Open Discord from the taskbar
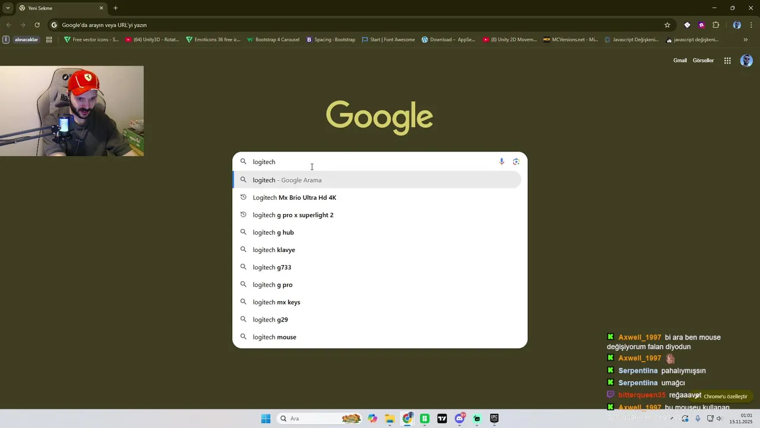 click(x=460, y=418)
